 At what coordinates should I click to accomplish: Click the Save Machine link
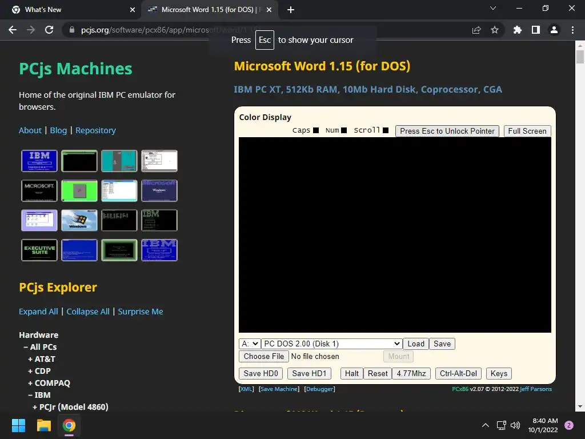point(279,389)
